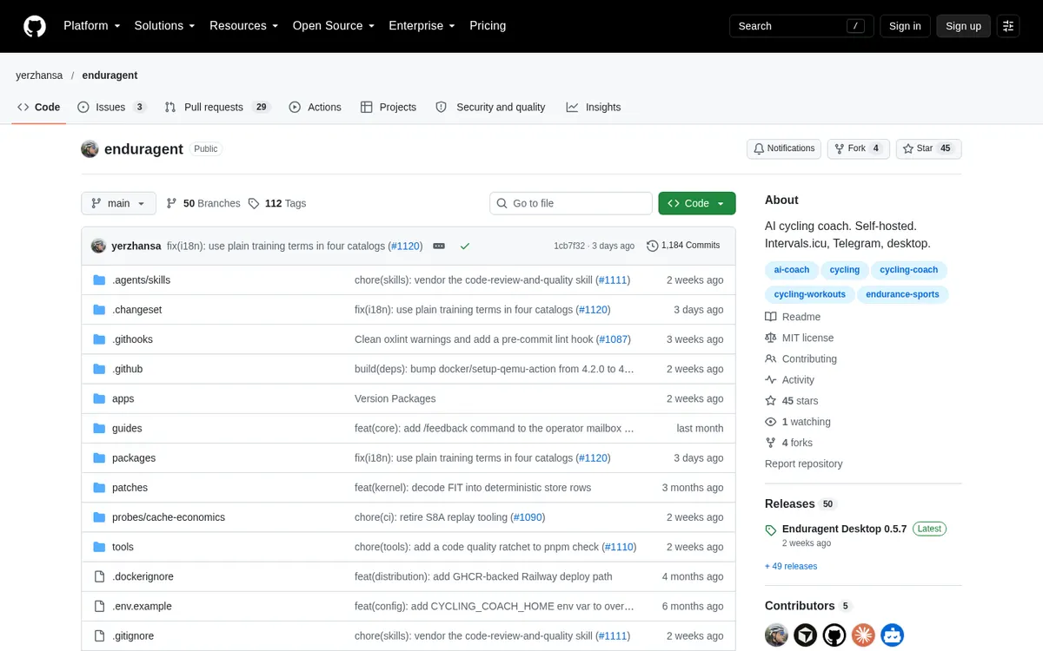The width and height of the screenshot is (1043, 651).
Task: Open the Enduragent Desktop 0.5.7 release
Action: click(844, 529)
